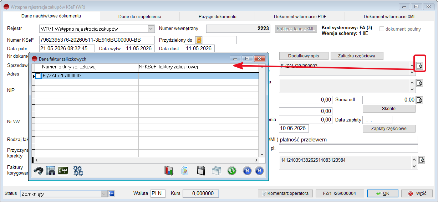The width and height of the screenshot is (438, 202).
Task: Click the Skonto button
Action: tap(389, 108)
